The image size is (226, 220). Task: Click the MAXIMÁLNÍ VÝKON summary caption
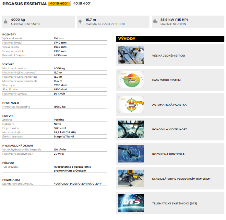coord(173,24)
